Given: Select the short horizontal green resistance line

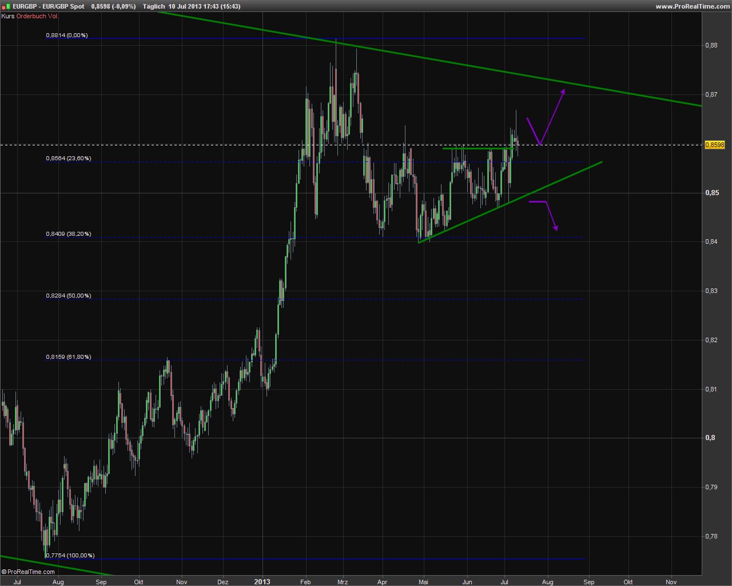Looking at the screenshot, I should [x=478, y=149].
